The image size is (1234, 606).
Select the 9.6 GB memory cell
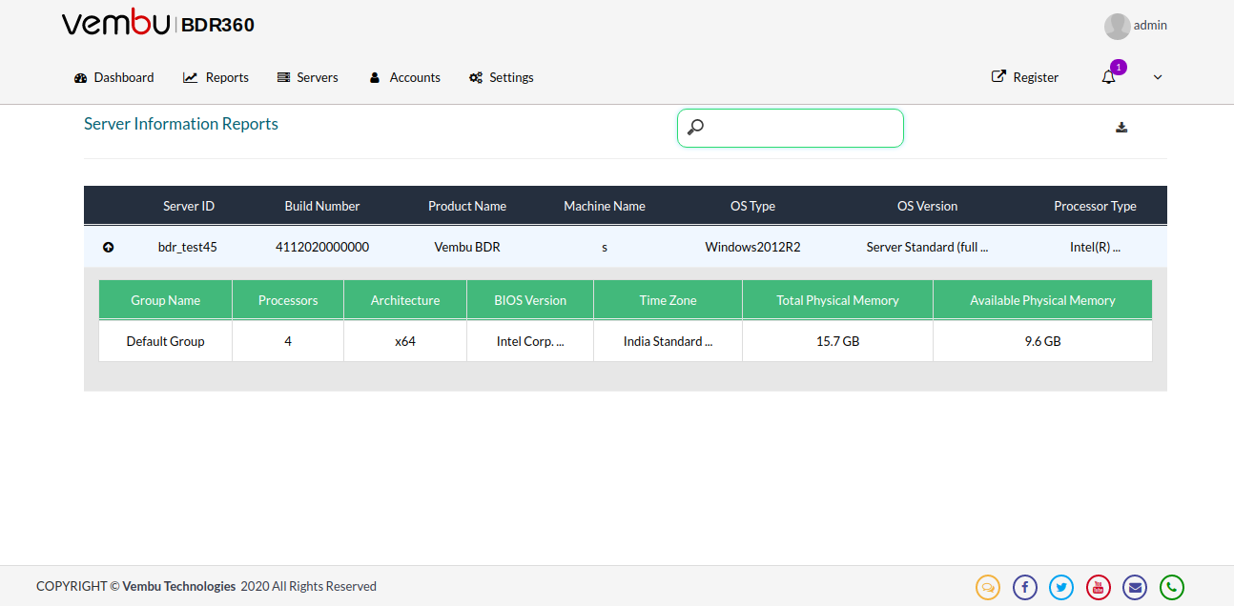click(1042, 341)
